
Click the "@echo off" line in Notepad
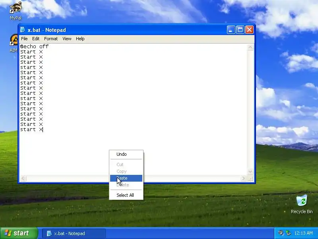click(34, 46)
